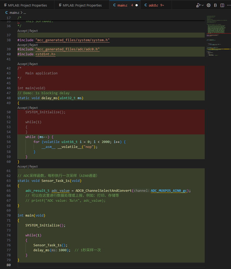Screen dimensions: 231x269
Task: Click the for loop on line 56
Action: coord(79,142)
